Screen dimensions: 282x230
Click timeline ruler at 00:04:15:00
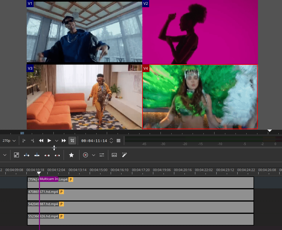tap(99, 170)
